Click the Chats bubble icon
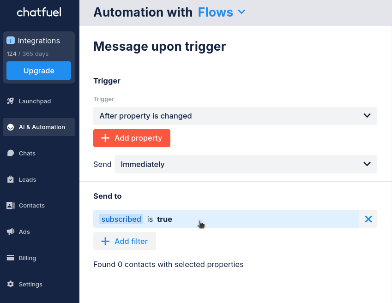Screen dimensions: 392x303 [x=11, y=153]
